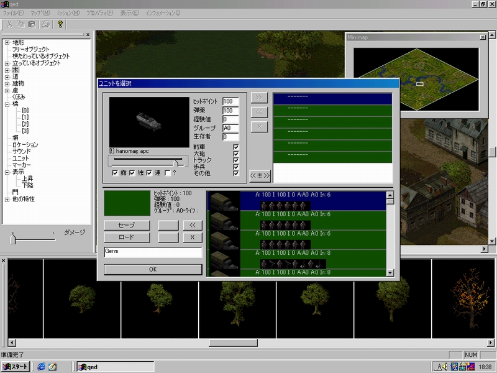Click the hanomag apc unit preview image
The width and height of the screenshot is (497, 373).
click(149, 122)
